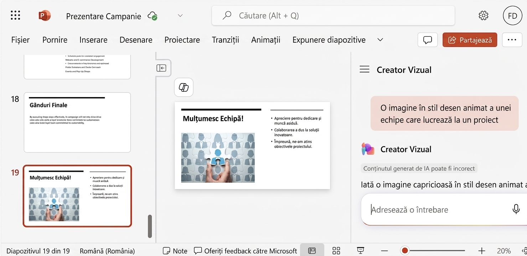
Task: Open the Expunere diapozitive tab
Action: point(329,40)
